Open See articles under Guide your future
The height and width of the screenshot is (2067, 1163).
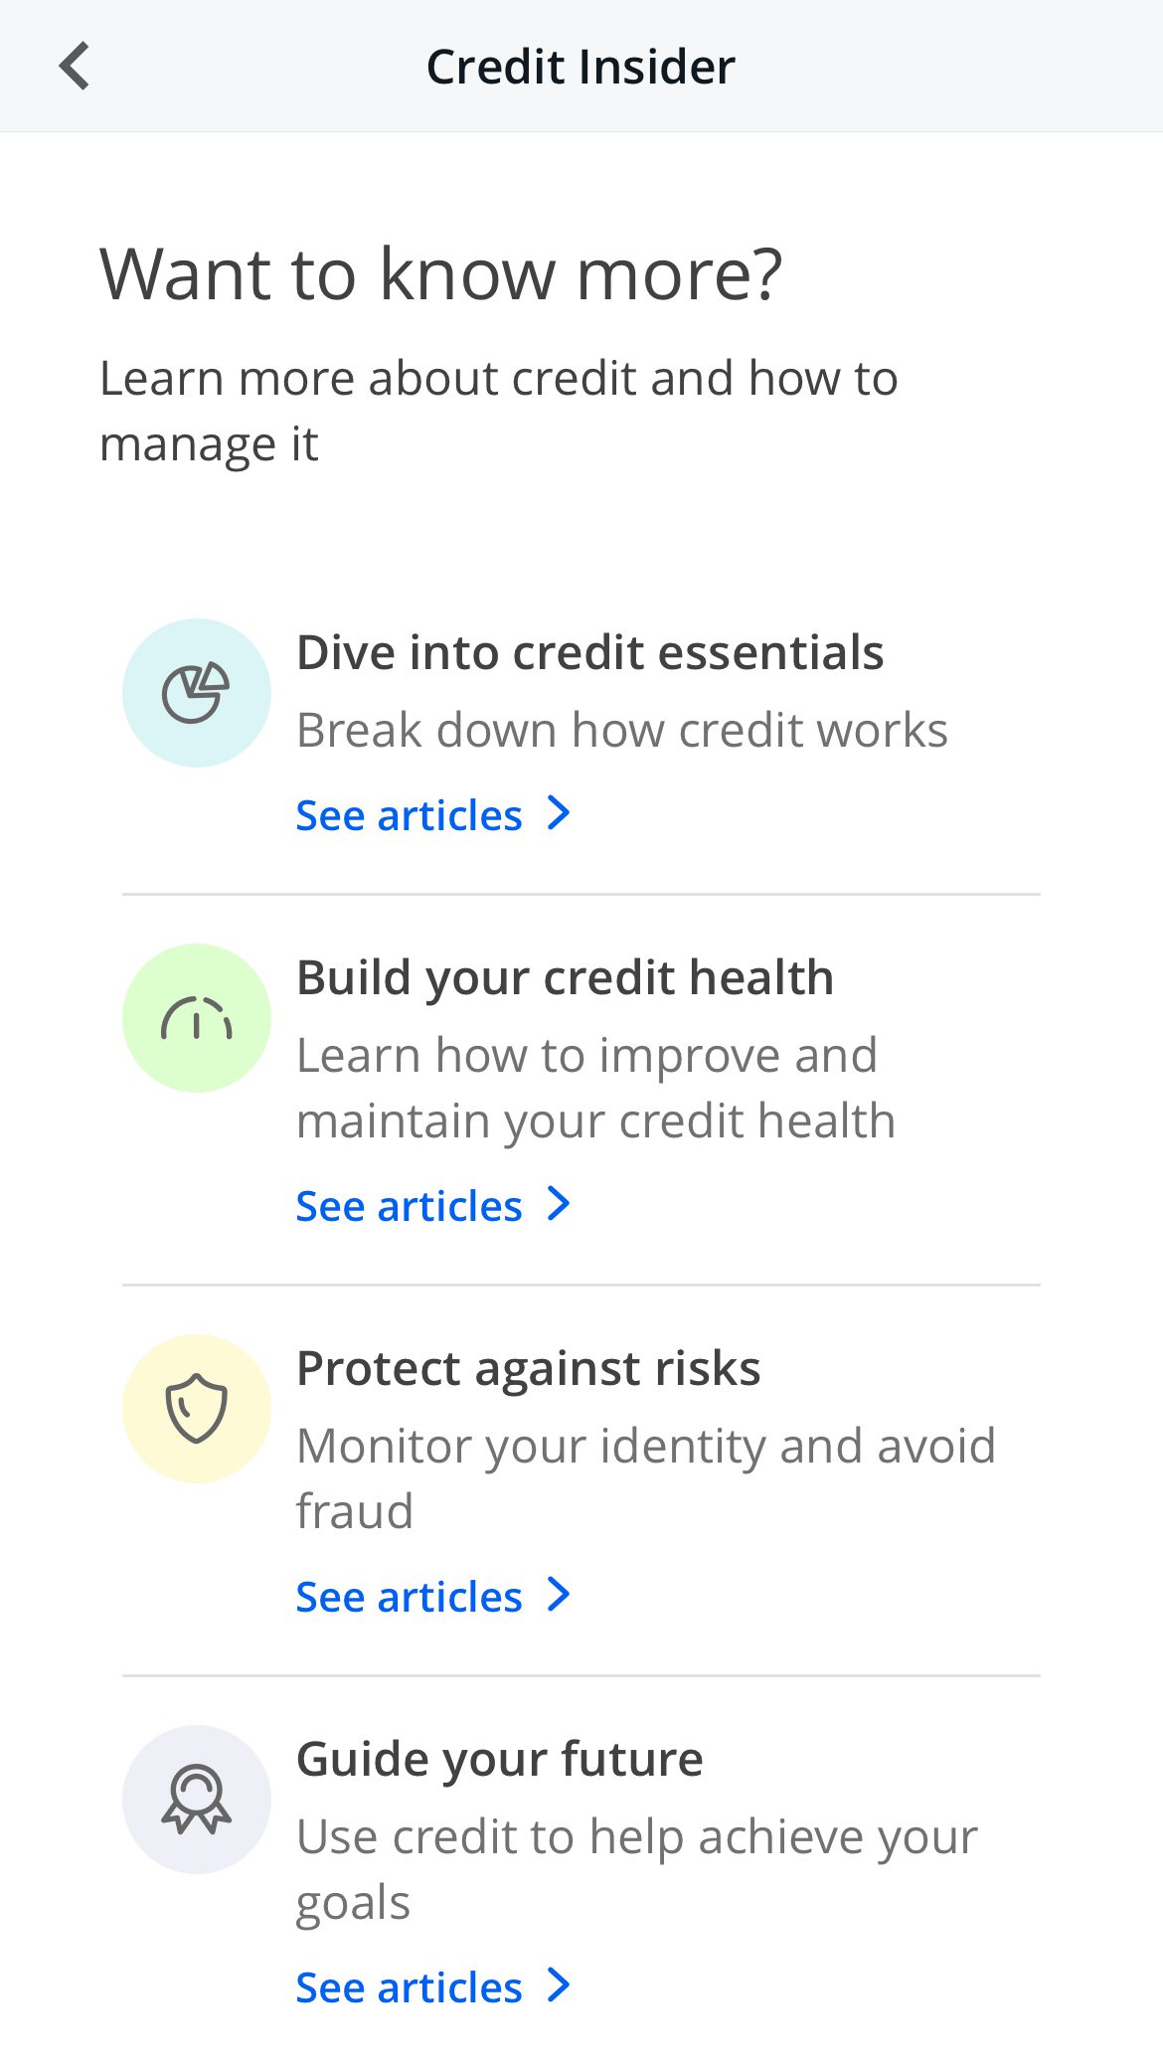410,1987
